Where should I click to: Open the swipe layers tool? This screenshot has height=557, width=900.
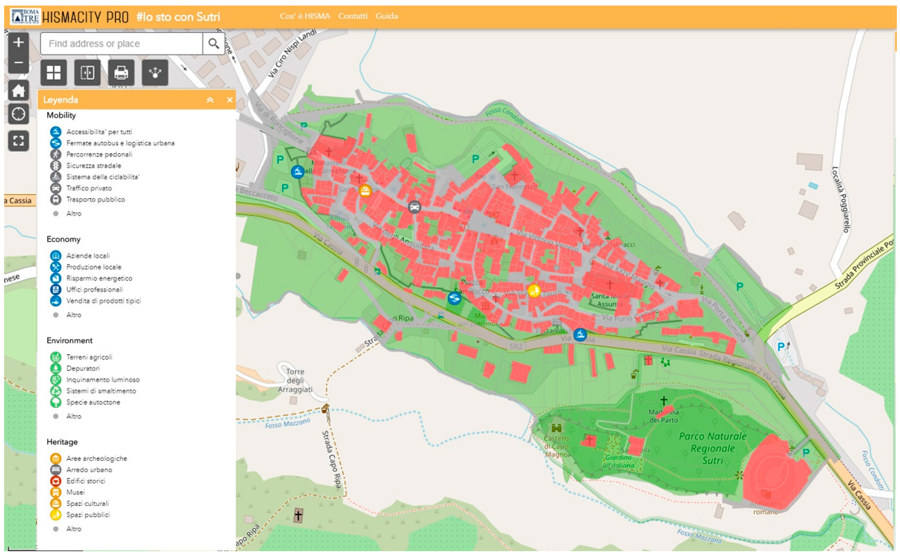[x=87, y=73]
